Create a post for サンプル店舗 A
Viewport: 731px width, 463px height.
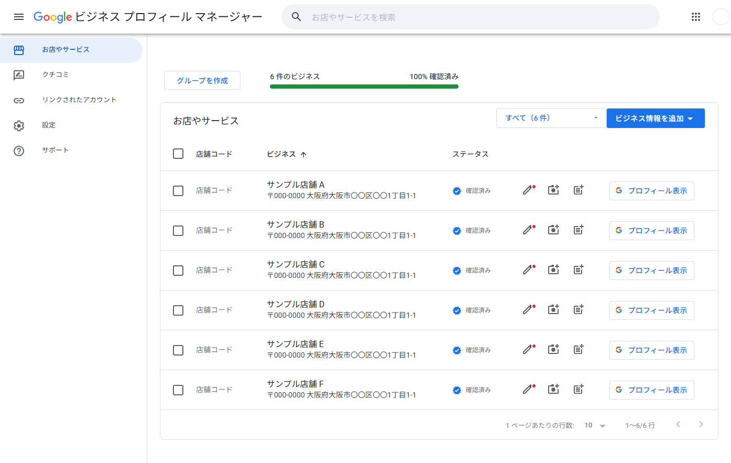pos(579,190)
